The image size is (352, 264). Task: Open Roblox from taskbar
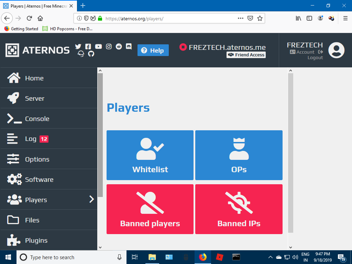coord(219,257)
